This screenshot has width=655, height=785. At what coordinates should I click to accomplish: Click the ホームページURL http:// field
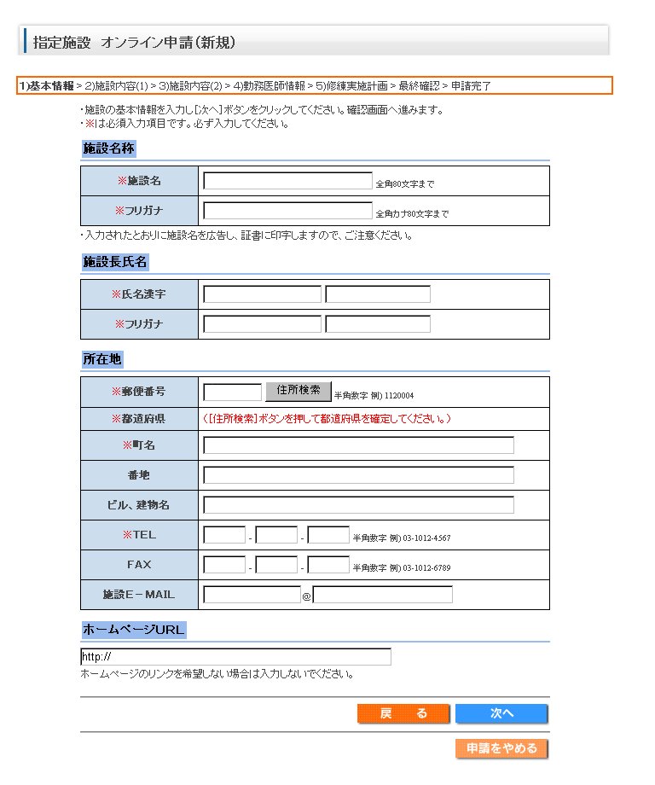pyautogui.click(x=235, y=657)
